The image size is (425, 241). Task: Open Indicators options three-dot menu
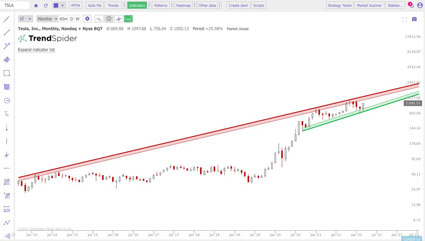(149, 6)
